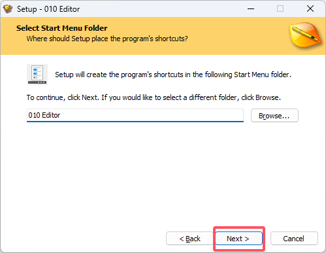Viewport: 326px width, 253px height.
Task: Close the Setup window
Action: point(310,8)
